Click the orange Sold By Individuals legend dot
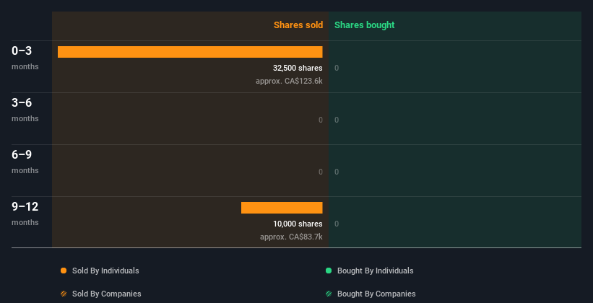The width and height of the screenshot is (593, 303). tap(64, 271)
